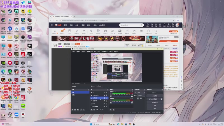This screenshot has height=126, width=224.
Task: Open OBS 设置 settings button
Action: (x=155, y=106)
